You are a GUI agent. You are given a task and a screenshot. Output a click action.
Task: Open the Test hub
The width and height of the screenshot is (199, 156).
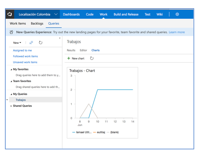[147, 14]
